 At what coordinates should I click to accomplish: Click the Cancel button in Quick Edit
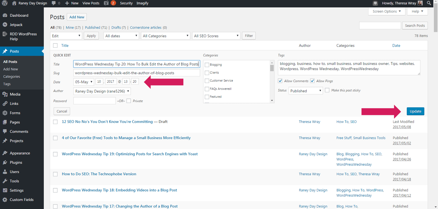click(62, 111)
